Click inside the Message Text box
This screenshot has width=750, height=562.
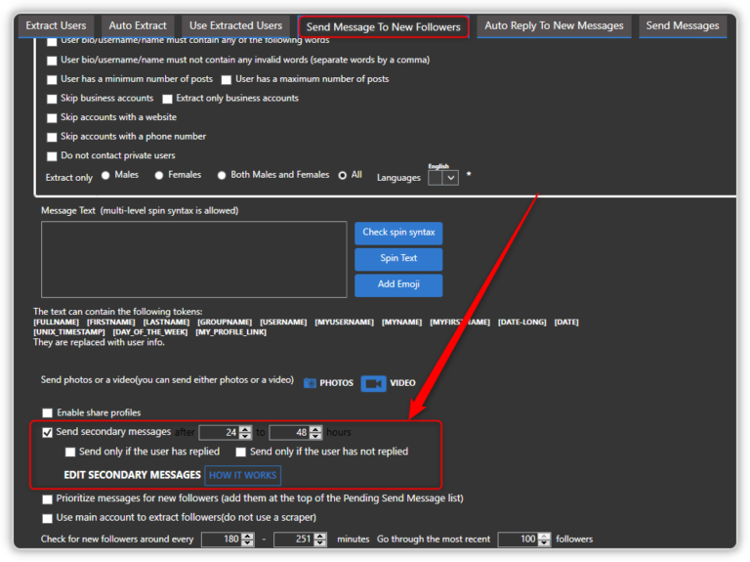tap(193, 259)
